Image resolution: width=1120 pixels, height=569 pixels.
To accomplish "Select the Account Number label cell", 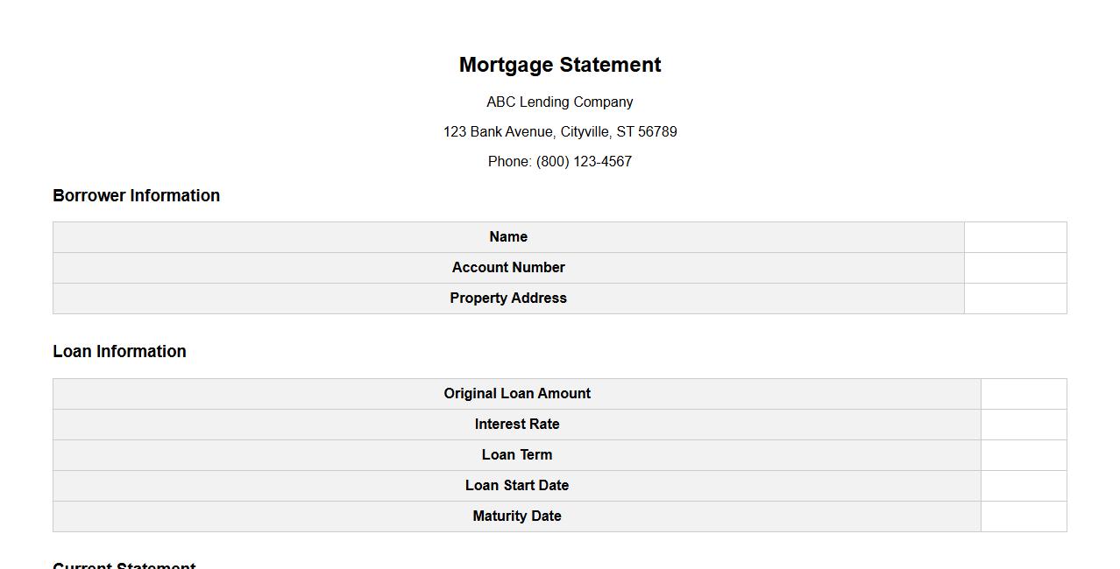I will 508,268.
